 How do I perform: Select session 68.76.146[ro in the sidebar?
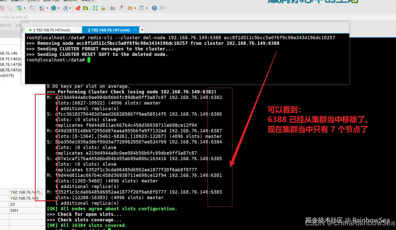[x=11, y=59]
